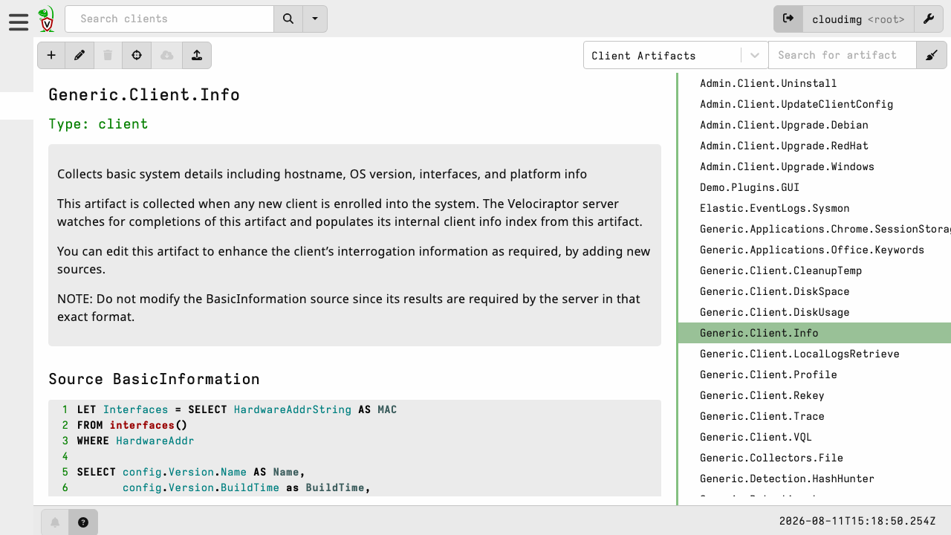Open the cloudimg root user button
The width and height of the screenshot is (951, 535).
click(x=858, y=19)
